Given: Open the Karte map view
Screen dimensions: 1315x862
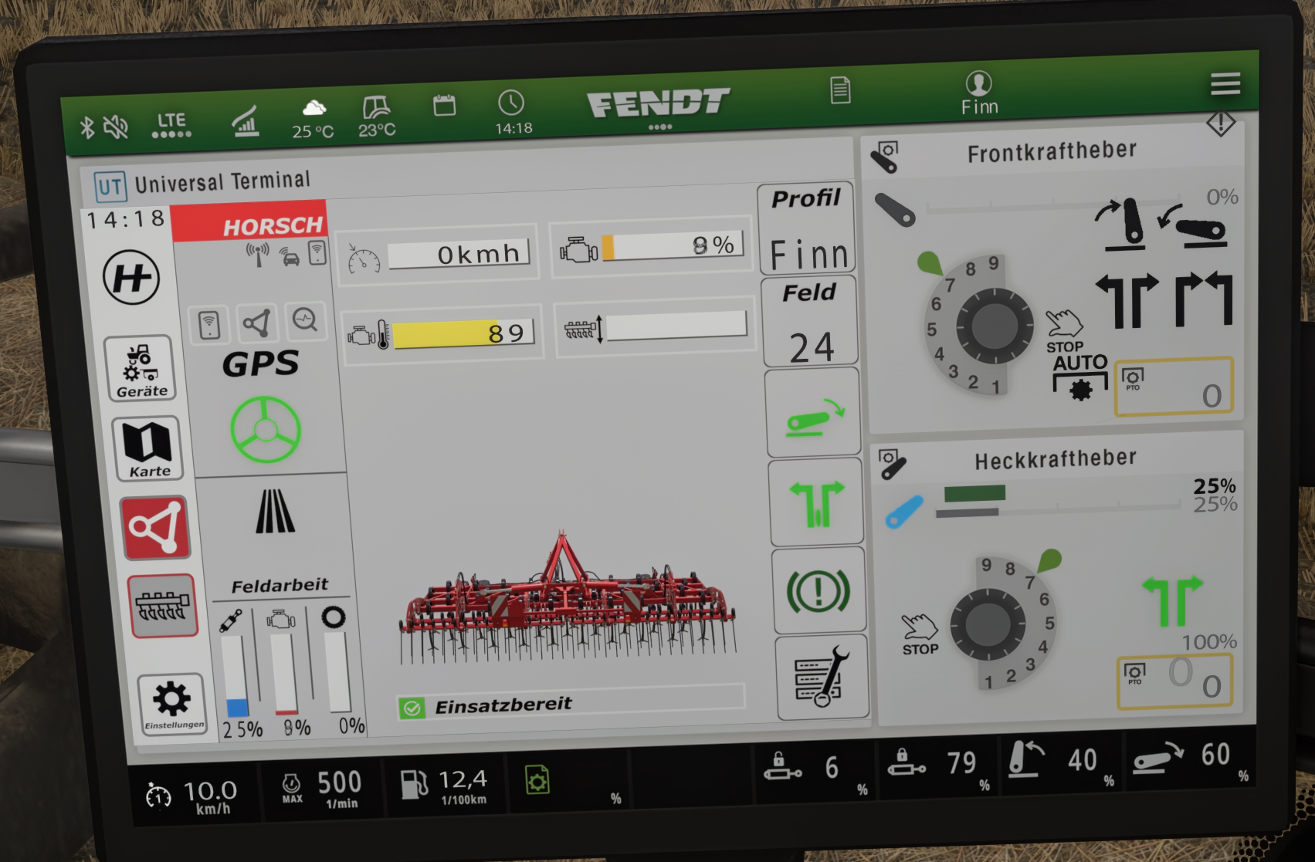Looking at the screenshot, I should [147, 449].
